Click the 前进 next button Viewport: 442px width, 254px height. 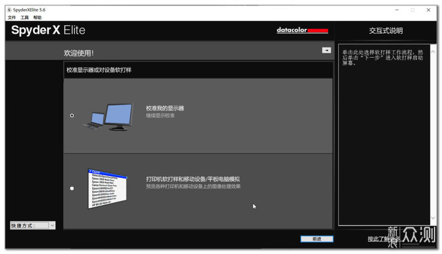(317, 239)
